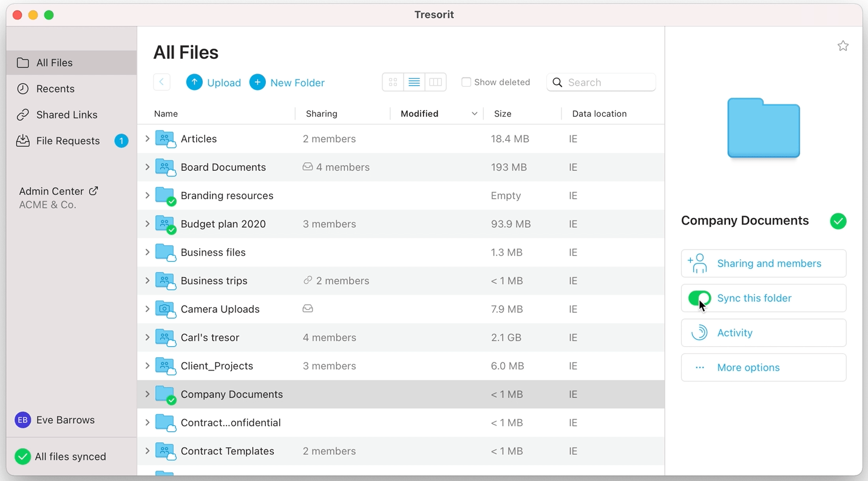The image size is (868, 481).
Task: Expand the Branding resources folder
Action: click(147, 196)
